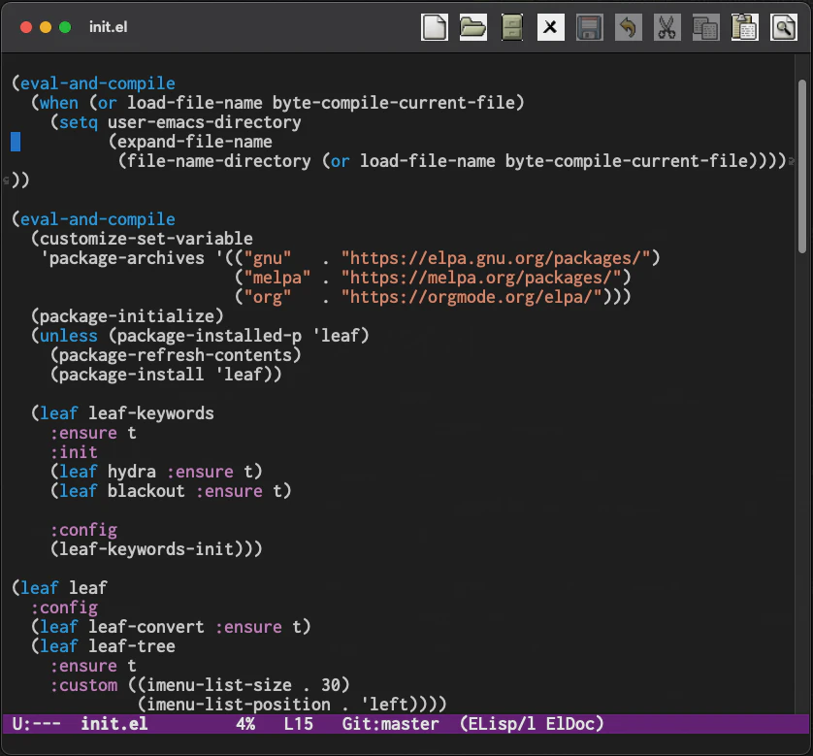Undo the last change with the arrow icon
This screenshot has width=813, height=756.
(629, 27)
